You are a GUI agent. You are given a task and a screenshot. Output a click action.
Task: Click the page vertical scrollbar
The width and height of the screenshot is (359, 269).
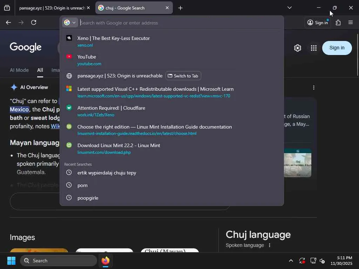click(x=357, y=55)
